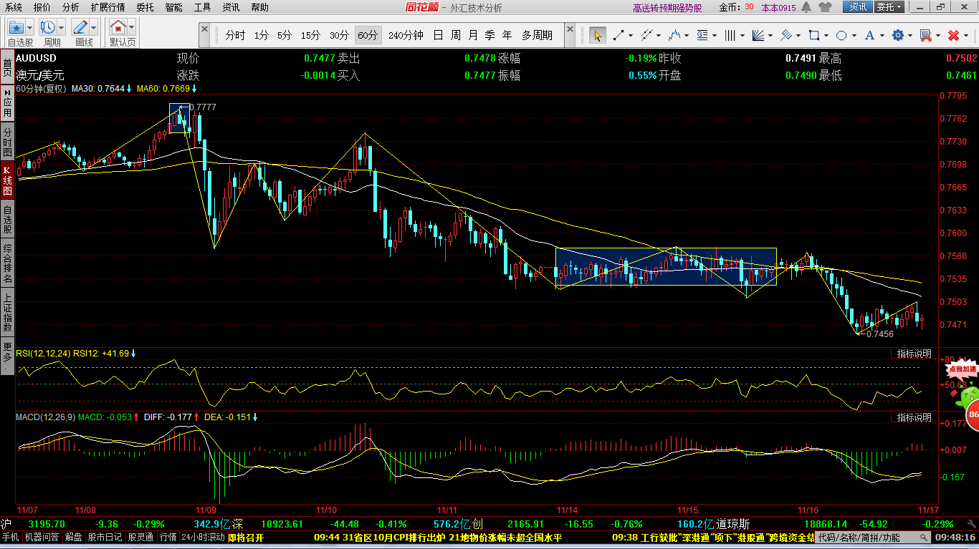Screen dimensions: 979x549
Task: Click the red X delete drawings icon
Action: (x=953, y=35)
